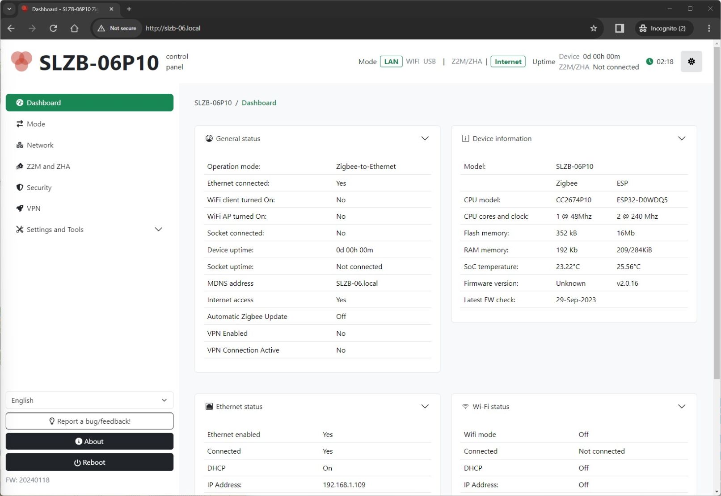721x496 pixels.
Task: Click the About button
Action: pos(89,442)
